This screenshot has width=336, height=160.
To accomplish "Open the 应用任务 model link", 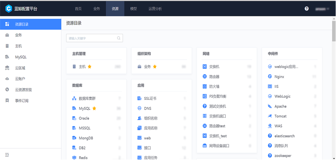I will coord(151,157).
